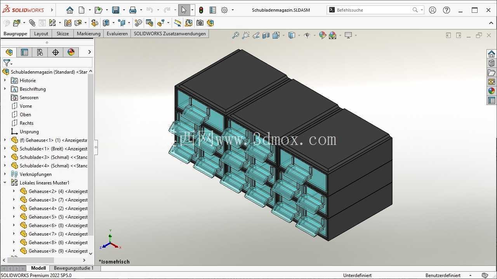497x279 pixels.
Task: Click the feature tree vertical scrollbar
Action: tap(91, 155)
